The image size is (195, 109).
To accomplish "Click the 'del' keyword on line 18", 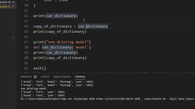I will (x=37, y=47).
